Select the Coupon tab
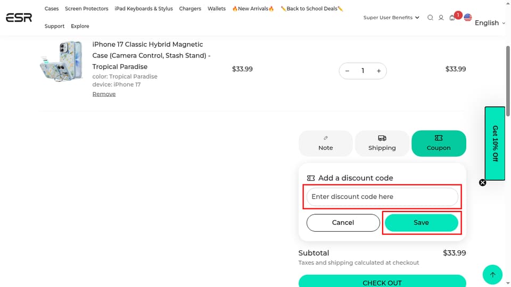Image resolution: width=511 pixels, height=287 pixels. click(x=439, y=143)
